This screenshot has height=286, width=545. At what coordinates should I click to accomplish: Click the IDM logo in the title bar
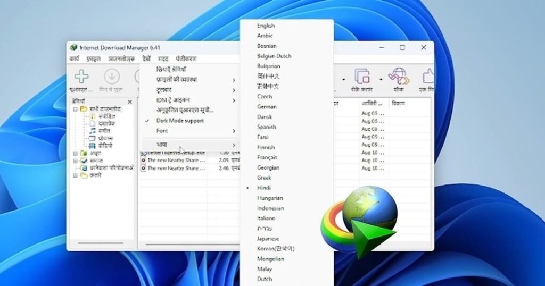coord(73,47)
